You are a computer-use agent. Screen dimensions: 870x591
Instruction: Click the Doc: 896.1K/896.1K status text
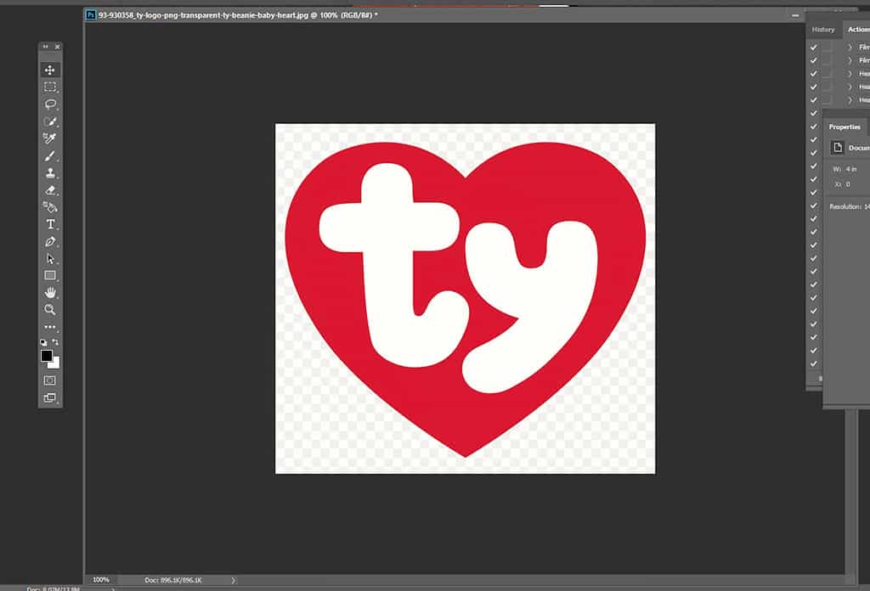tap(173, 581)
